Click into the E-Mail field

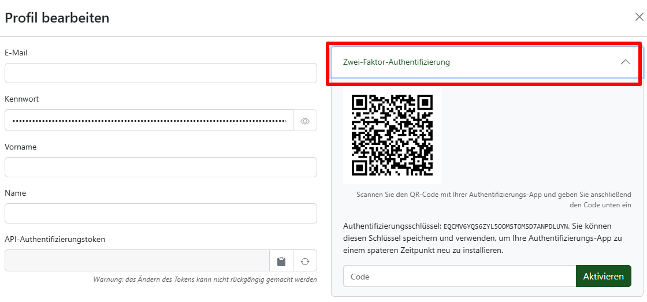tap(161, 73)
